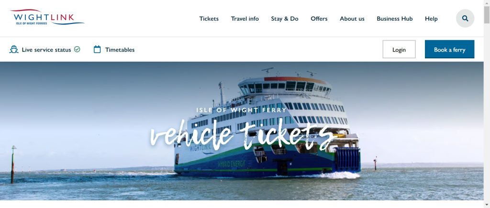Click the calendar icon next to Timetables

[x=97, y=49]
